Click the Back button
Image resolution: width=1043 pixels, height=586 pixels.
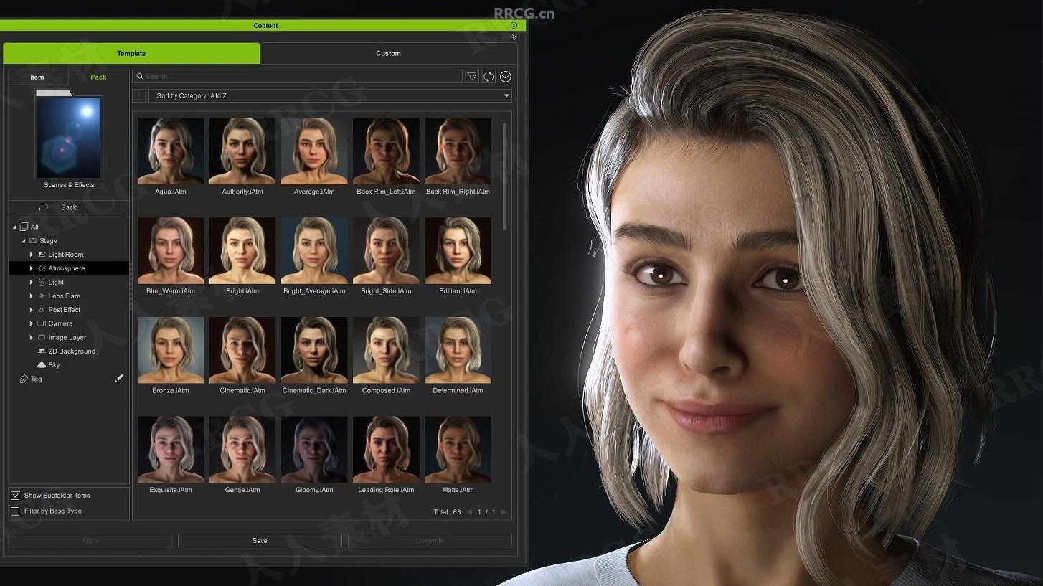[x=68, y=207]
